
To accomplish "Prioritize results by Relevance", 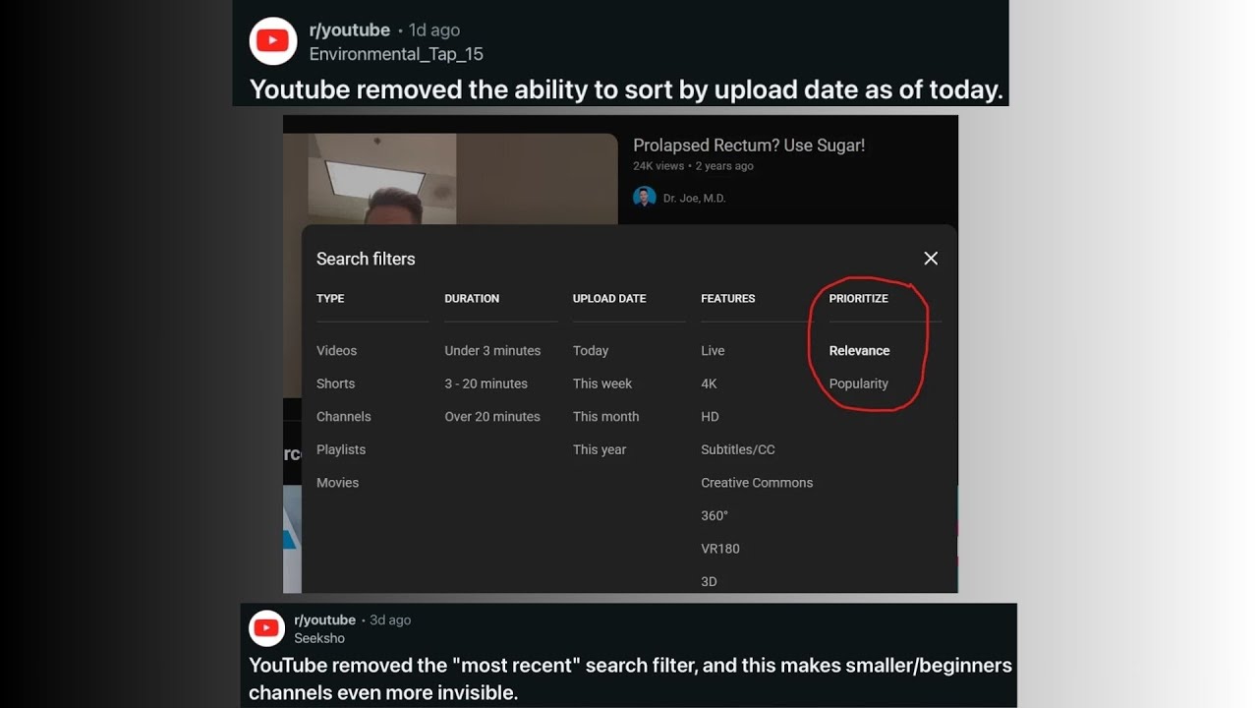I will click(x=859, y=351).
